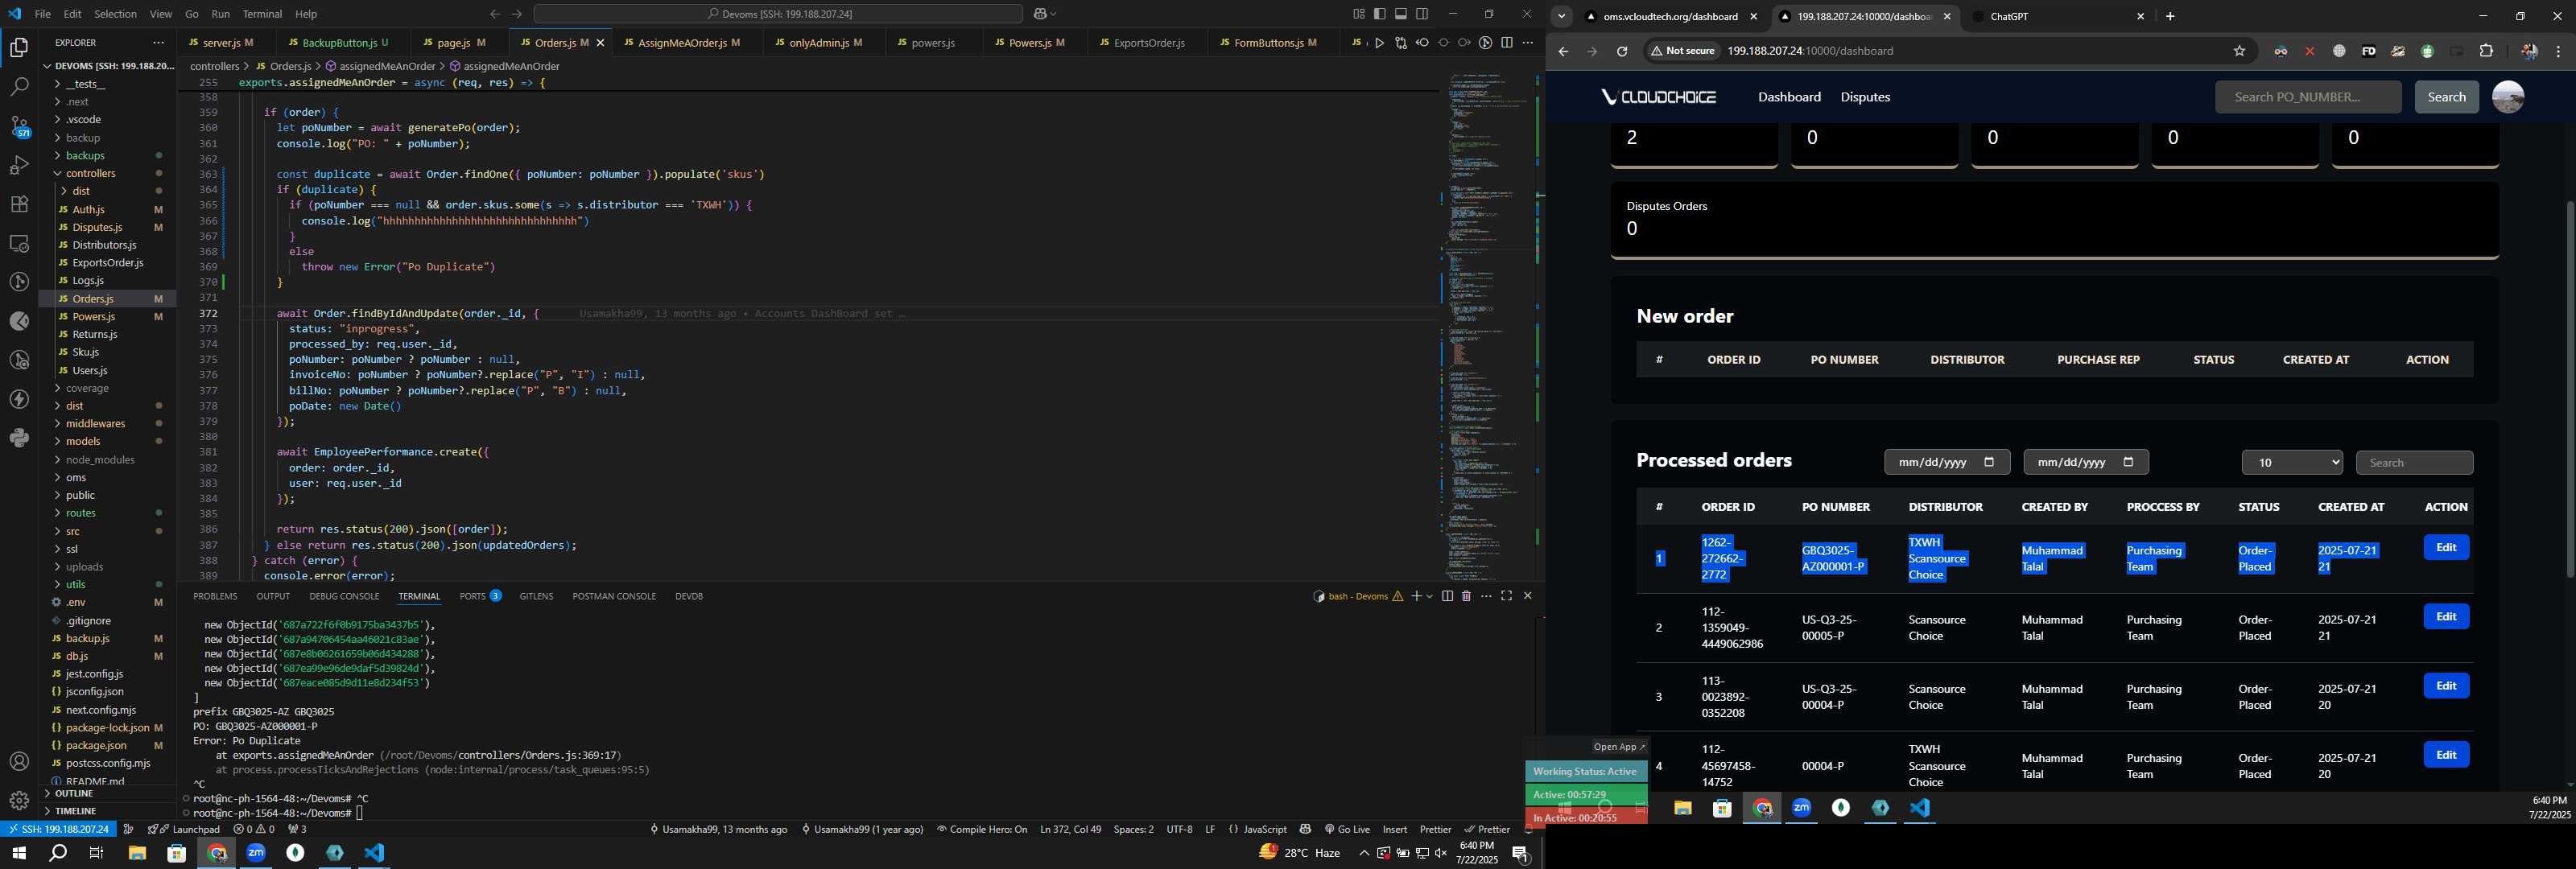Image resolution: width=2576 pixels, height=869 pixels.
Task: Open the FD extension in Chrome toolbar
Action: (2368, 51)
